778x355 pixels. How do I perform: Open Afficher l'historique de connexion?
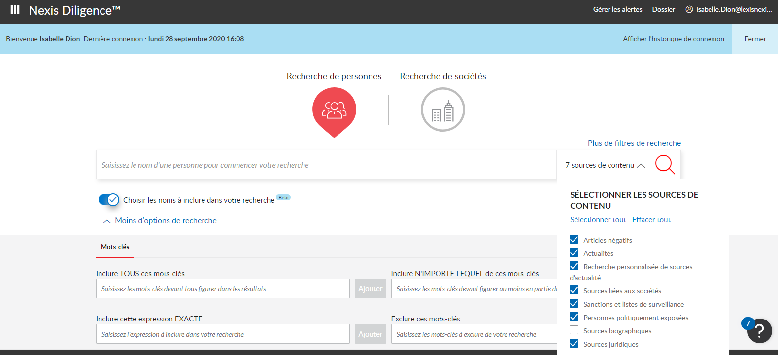point(674,39)
